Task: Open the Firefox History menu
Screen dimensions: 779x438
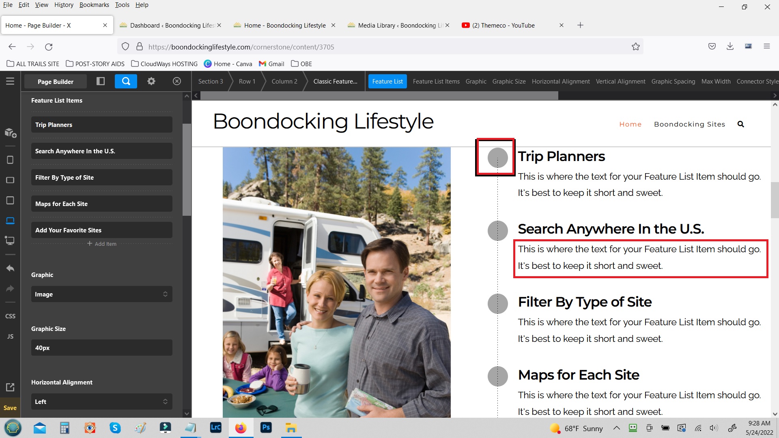Action: (64, 5)
